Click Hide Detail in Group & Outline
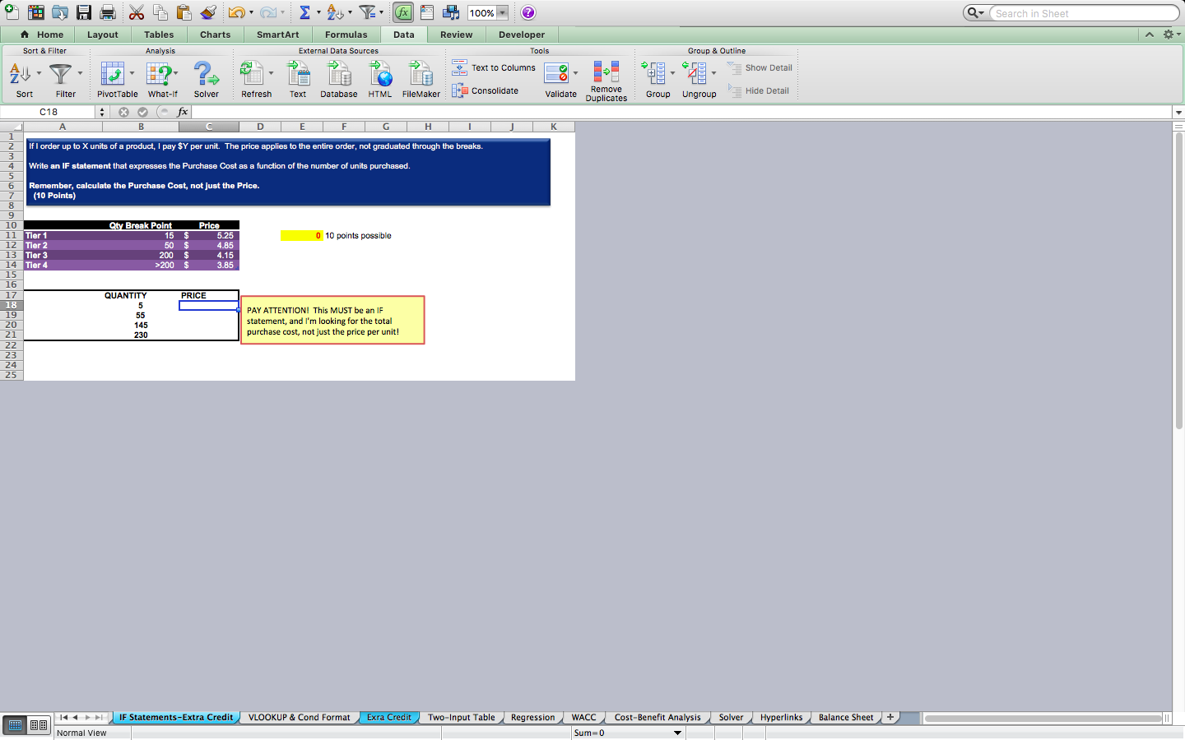Image resolution: width=1185 pixels, height=740 pixels. coord(757,90)
